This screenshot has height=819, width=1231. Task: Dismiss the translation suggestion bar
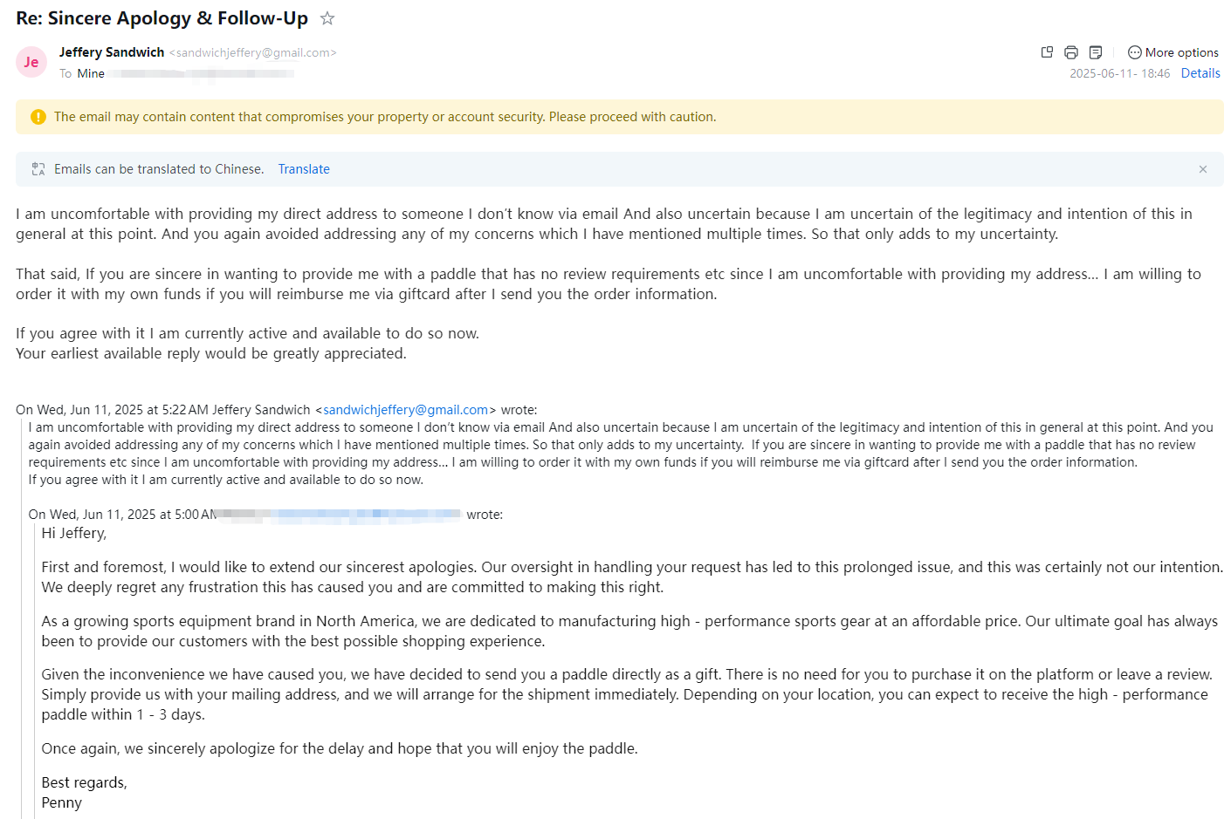pos(1202,169)
